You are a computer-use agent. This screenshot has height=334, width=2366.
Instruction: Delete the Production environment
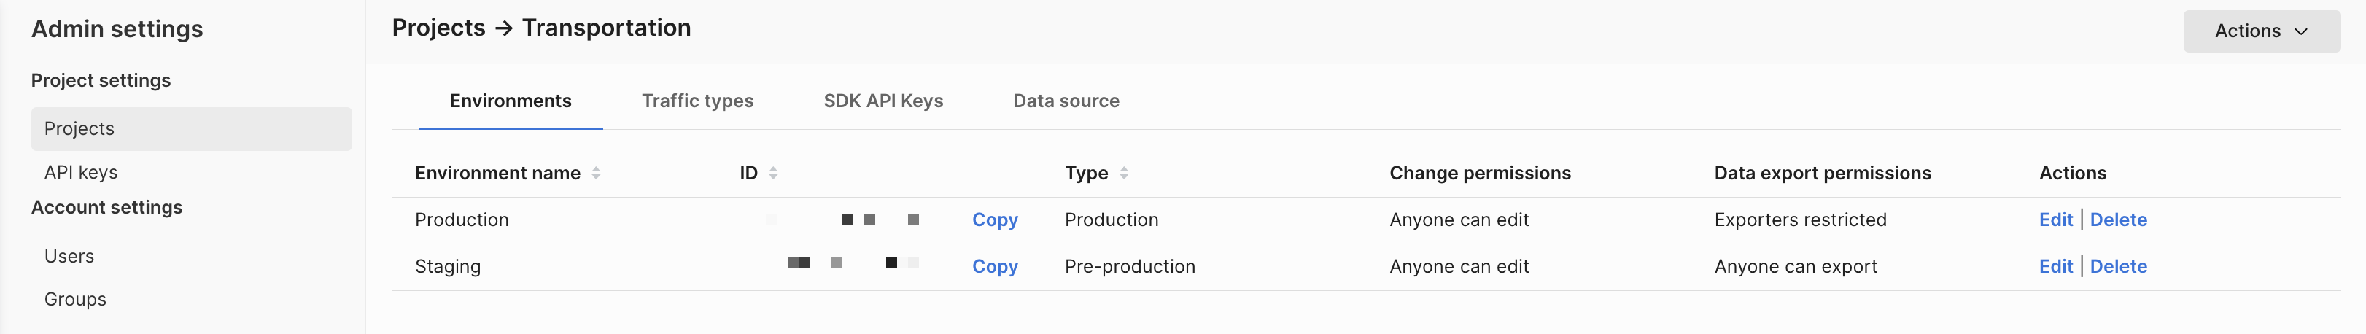pos(2118,220)
